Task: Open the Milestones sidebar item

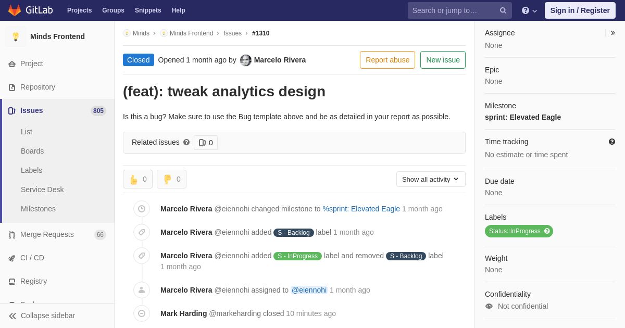Action: 38,209
